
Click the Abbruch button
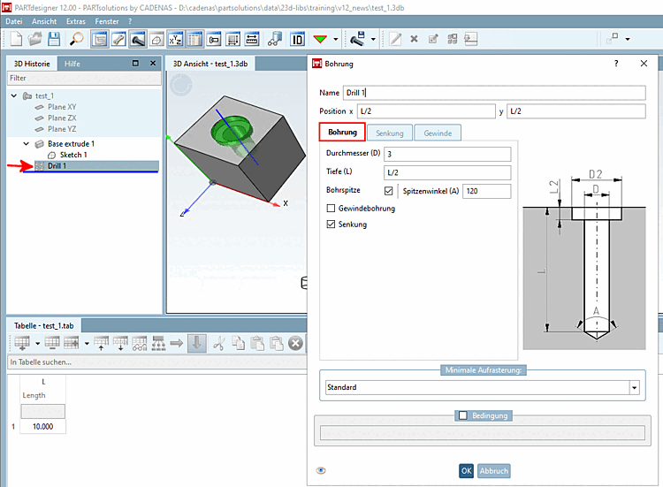(494, 471)
